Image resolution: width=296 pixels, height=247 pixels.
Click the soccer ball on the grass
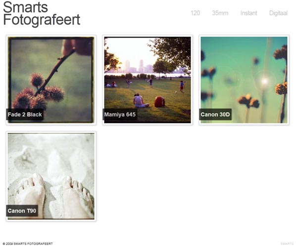(176, 92)
